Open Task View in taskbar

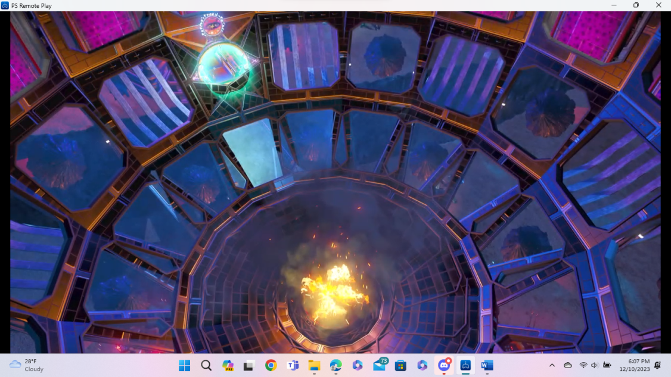249,365
